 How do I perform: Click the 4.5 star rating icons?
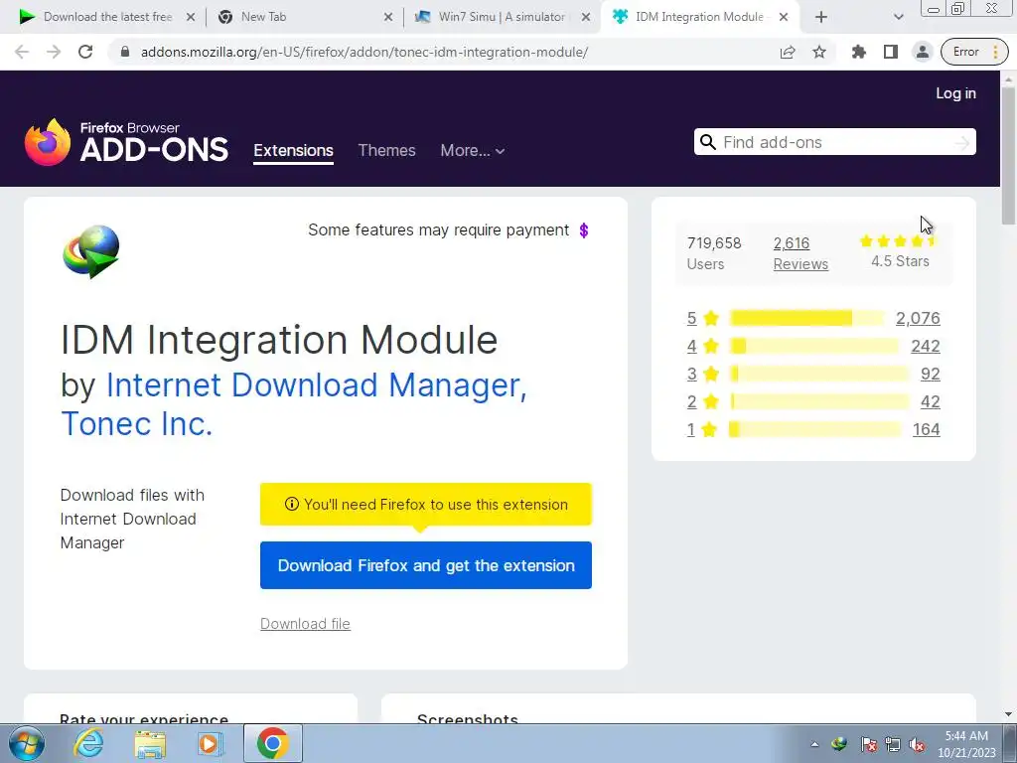pos(900,241)
